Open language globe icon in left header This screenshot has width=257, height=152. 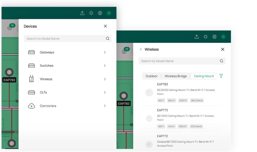[x=100, y=13]
